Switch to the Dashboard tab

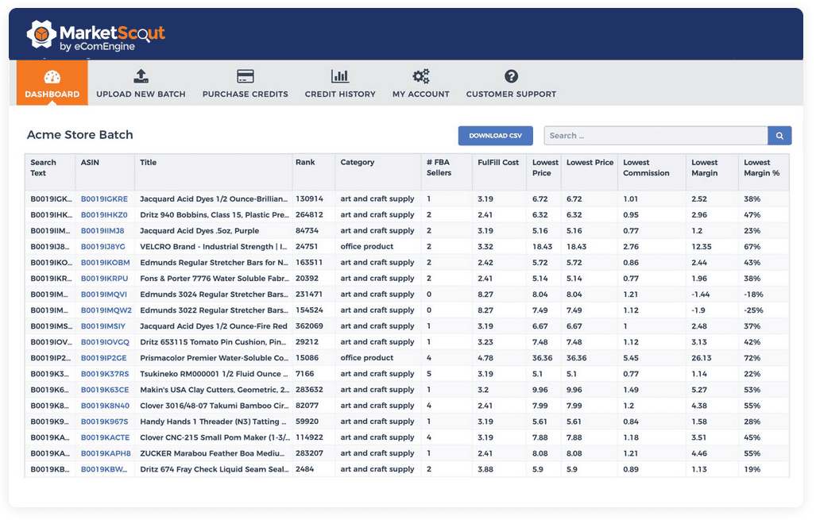51,94
